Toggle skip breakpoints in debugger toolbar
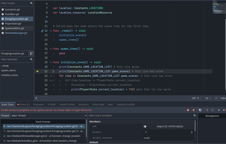This screenshot has width=226, height=144. coord(188,110)
